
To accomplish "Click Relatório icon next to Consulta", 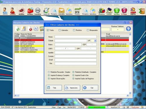I will pos(69,11).
